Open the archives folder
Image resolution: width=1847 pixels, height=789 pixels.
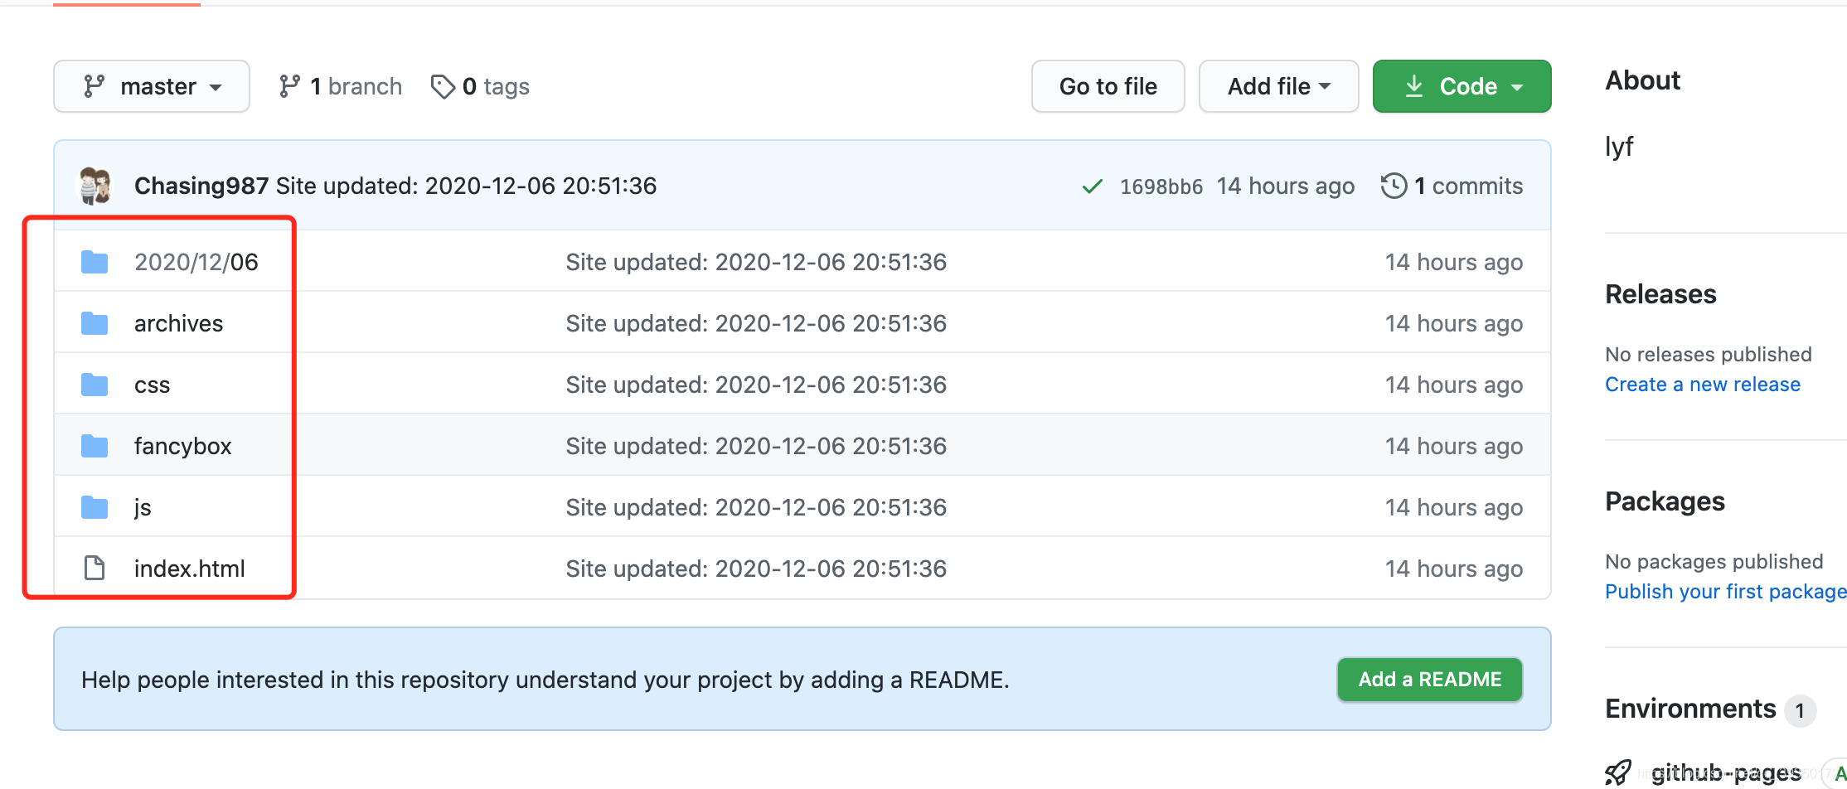[x=178, y=323]
